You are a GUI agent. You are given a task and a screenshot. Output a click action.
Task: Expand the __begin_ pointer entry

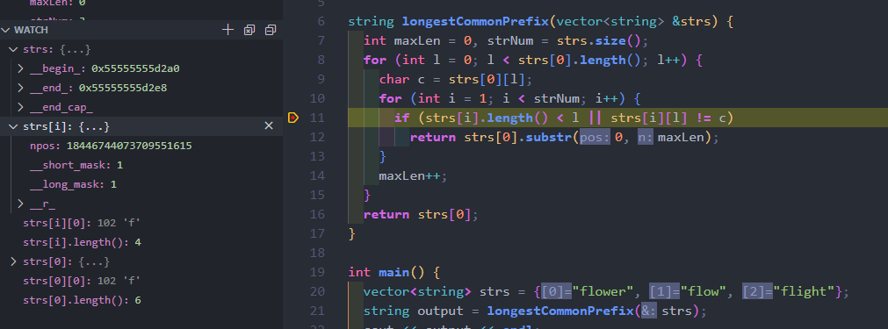pos(20,69)
